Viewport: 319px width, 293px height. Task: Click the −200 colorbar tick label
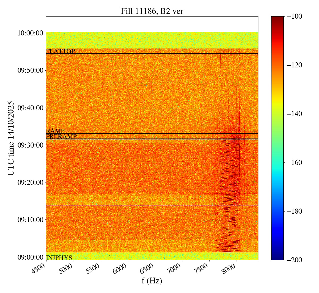tap(294, 260)
